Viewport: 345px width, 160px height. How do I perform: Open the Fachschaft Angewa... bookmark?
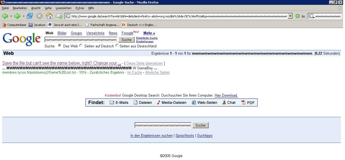point(102,25)
